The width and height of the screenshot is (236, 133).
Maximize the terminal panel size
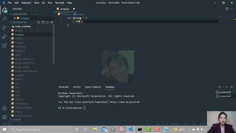227,87
